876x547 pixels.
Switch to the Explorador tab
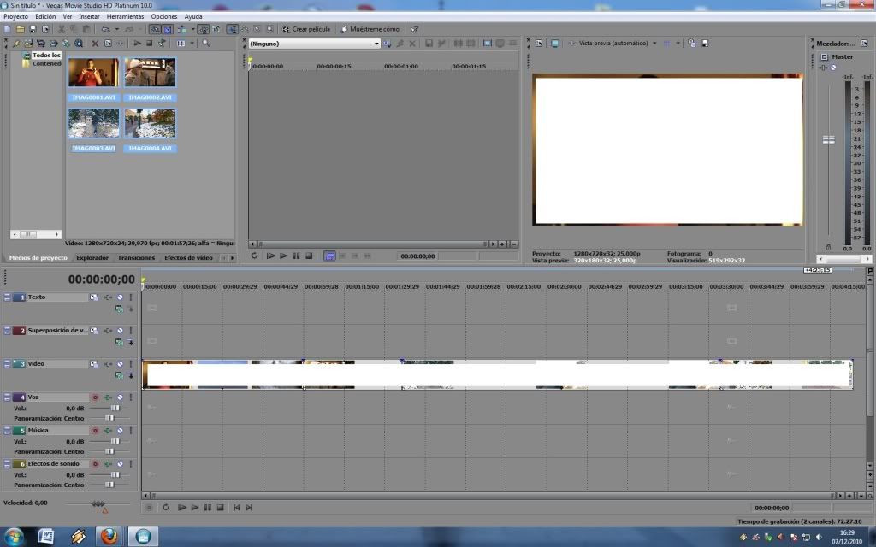(92, 258)
